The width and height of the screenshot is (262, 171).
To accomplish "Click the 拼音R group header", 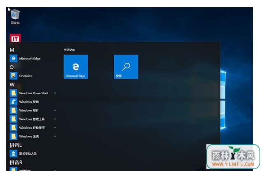I will (16, 162).
